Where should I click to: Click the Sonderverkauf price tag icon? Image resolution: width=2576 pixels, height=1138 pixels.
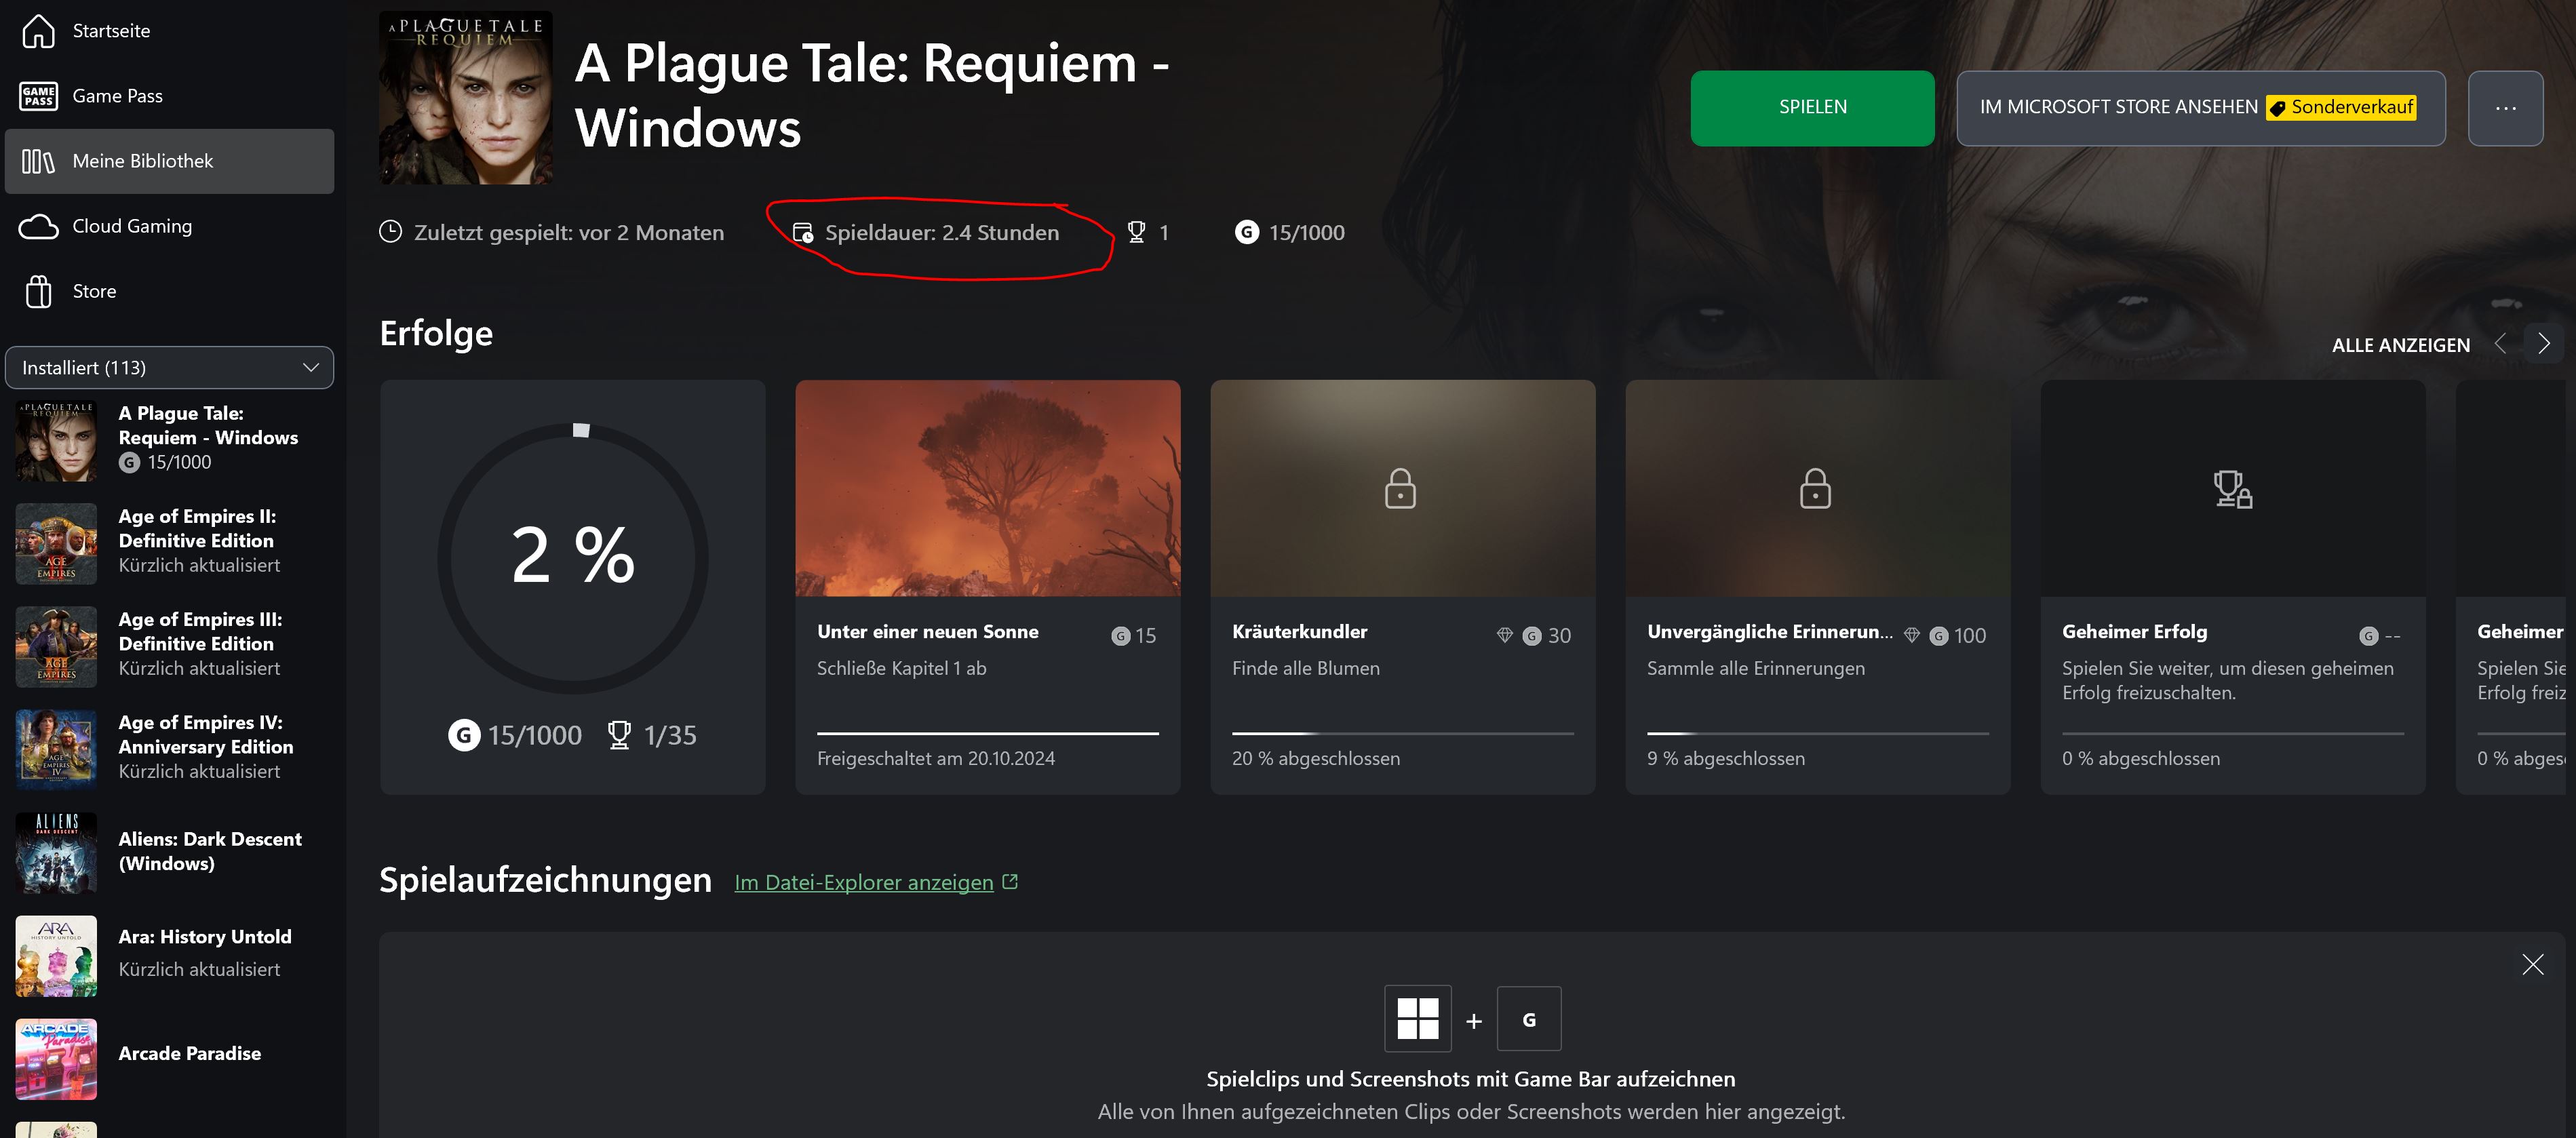pyautogui.click(x=2277, y=108)
